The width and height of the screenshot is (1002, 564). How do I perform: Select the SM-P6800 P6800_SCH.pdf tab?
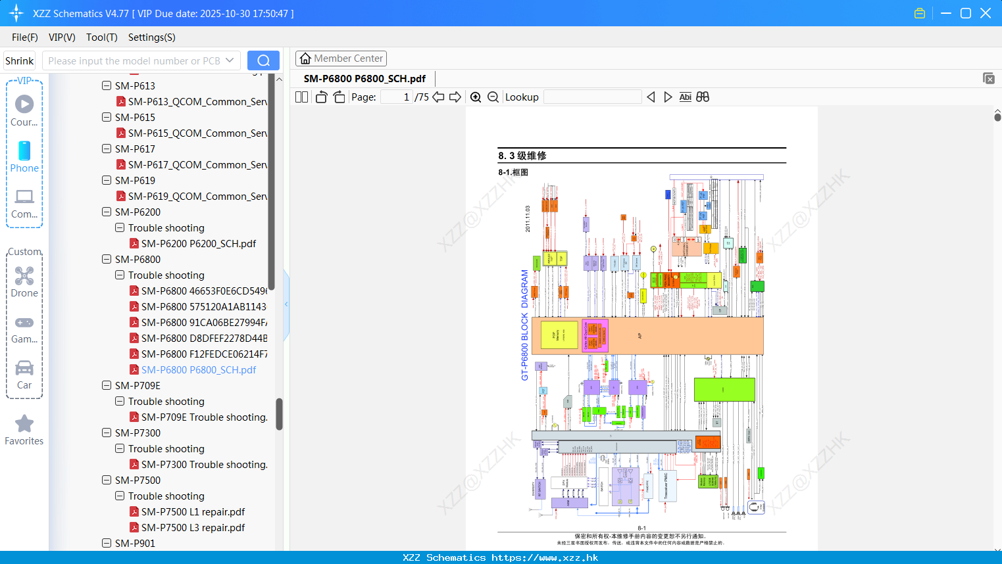click(x=364, y=78)
